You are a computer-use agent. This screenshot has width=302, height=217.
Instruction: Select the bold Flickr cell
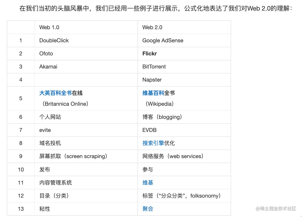[x=184, y=54]
